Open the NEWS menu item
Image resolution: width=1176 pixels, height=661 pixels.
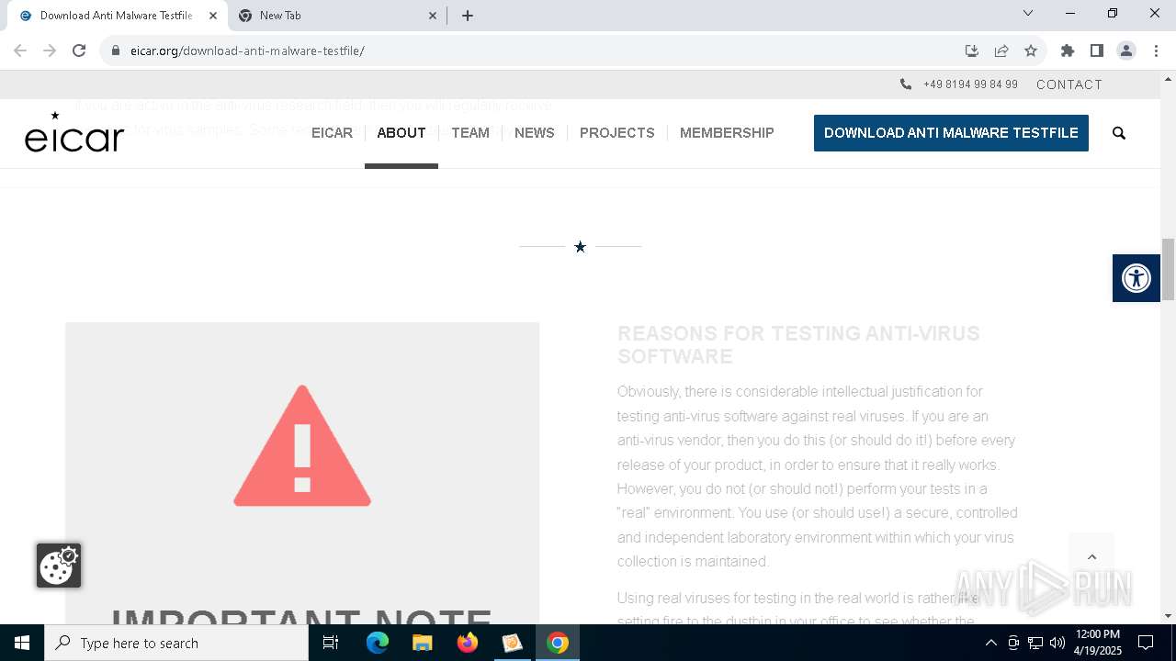coord(535,133)
